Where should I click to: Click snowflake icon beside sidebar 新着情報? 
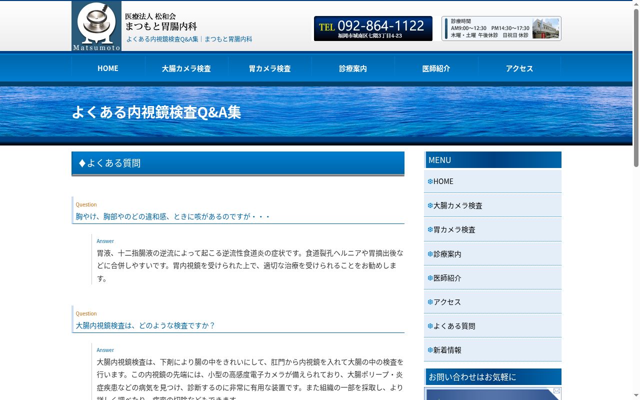coord(430,350)
